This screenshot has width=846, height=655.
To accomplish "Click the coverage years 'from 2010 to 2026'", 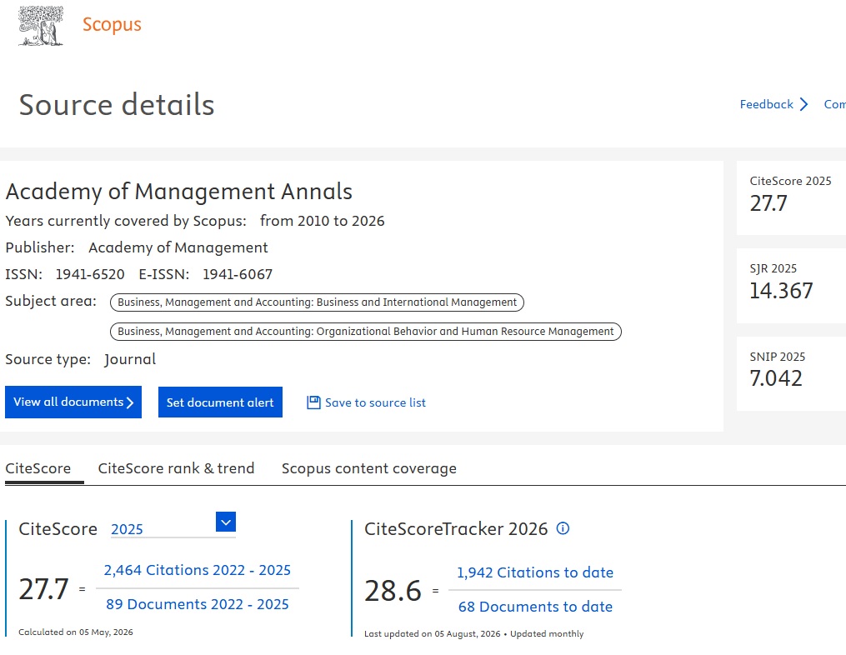I will pyautogui.click(x=322, y=221).
